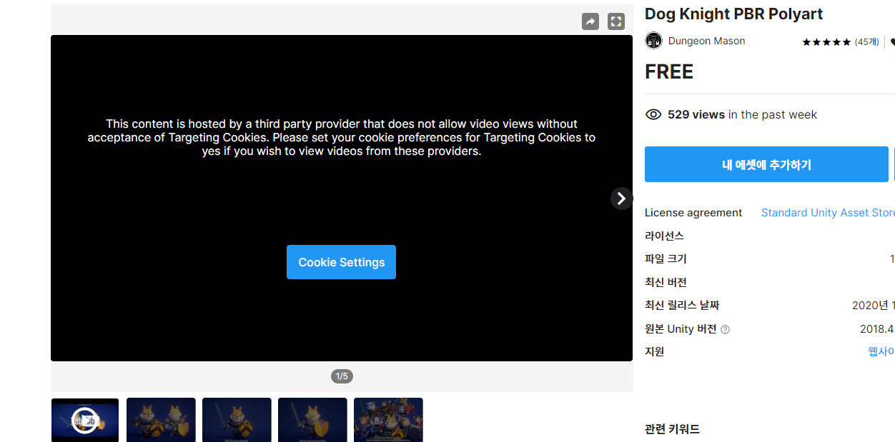This screenshot has width=895, height=442.
Task: Click the share arrow icon above the video
Action: [x=590, y=21]
